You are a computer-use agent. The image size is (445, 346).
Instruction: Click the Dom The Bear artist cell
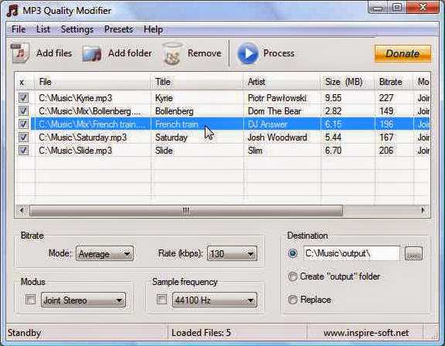click(x=274, y=111)
